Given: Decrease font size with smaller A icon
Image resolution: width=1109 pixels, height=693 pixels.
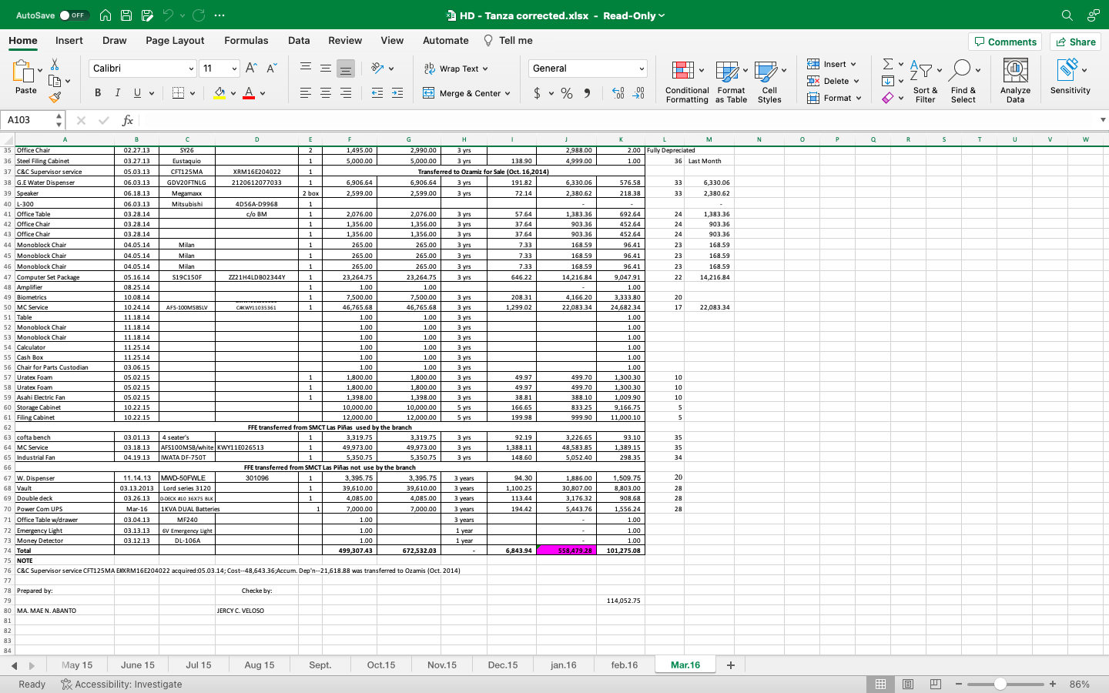Looking at the screenshot, I should [x=271, y=69].
